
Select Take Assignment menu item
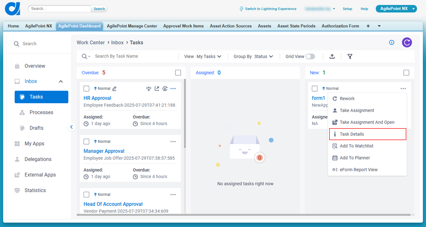pos(367,111)
